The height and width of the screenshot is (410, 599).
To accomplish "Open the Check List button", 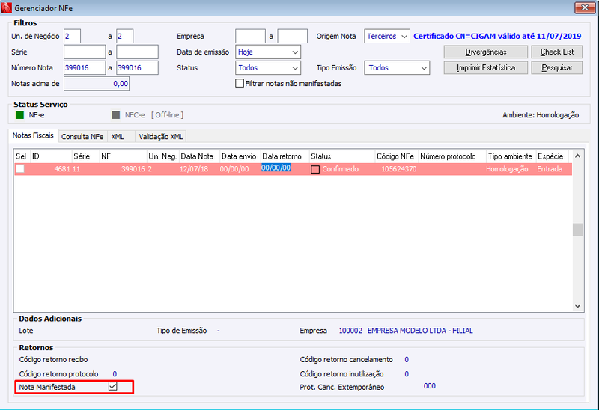I will 556,52.
